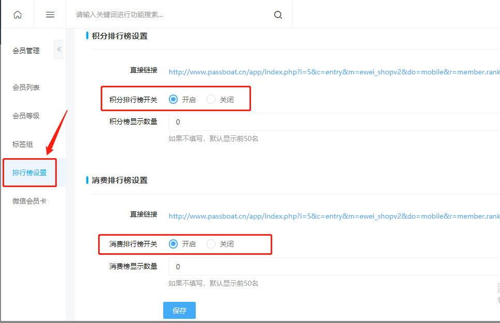
Task: Collapse the sidebar with double chevron
Action: coord(59,49)
